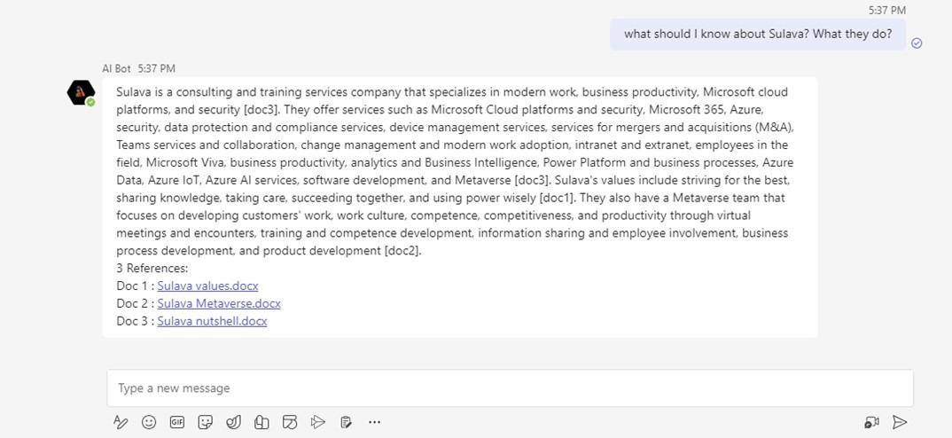Open the Format text options icon

click(121, 422)
